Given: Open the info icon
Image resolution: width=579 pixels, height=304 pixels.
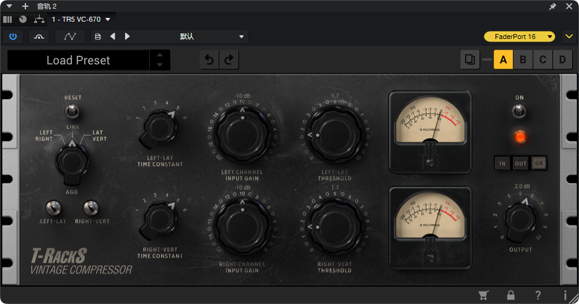Looking at the screenshot, I should pos(565,295).
